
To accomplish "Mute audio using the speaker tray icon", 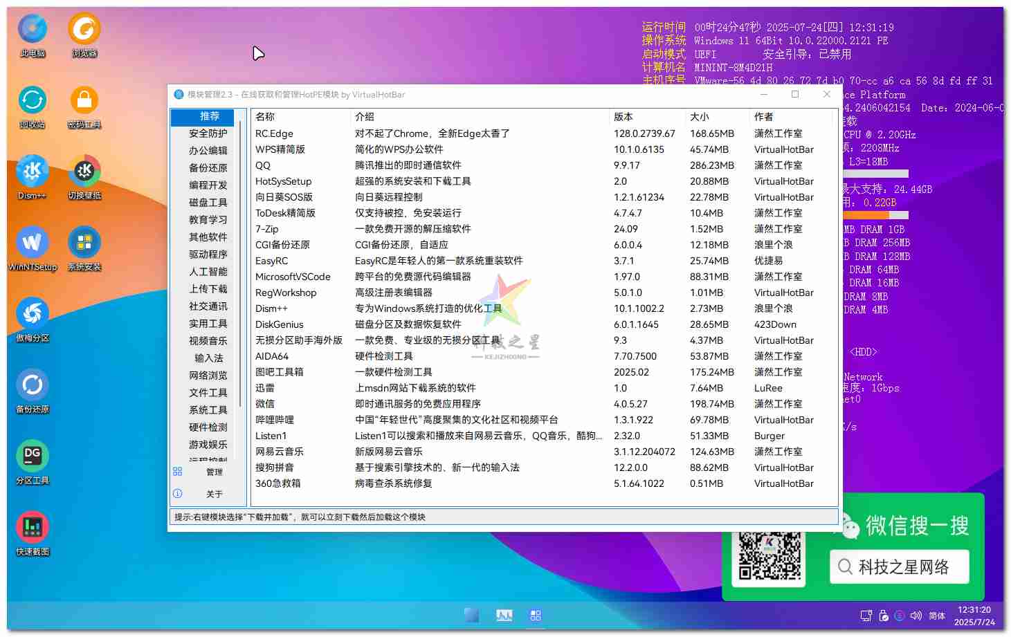I will tap(916, 615).
